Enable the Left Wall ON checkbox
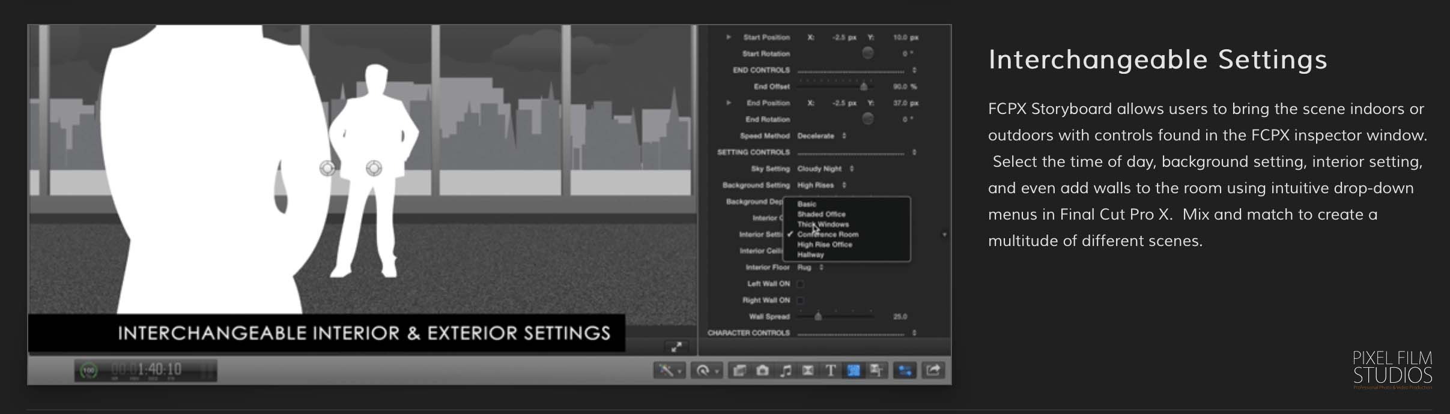The height and width of the screenshot is (414, 1450). [801, 284]
